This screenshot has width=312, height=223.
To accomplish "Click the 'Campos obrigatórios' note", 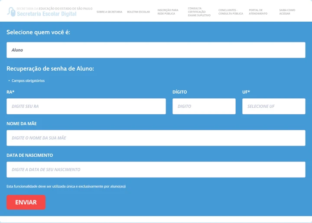I will point(28,81).
